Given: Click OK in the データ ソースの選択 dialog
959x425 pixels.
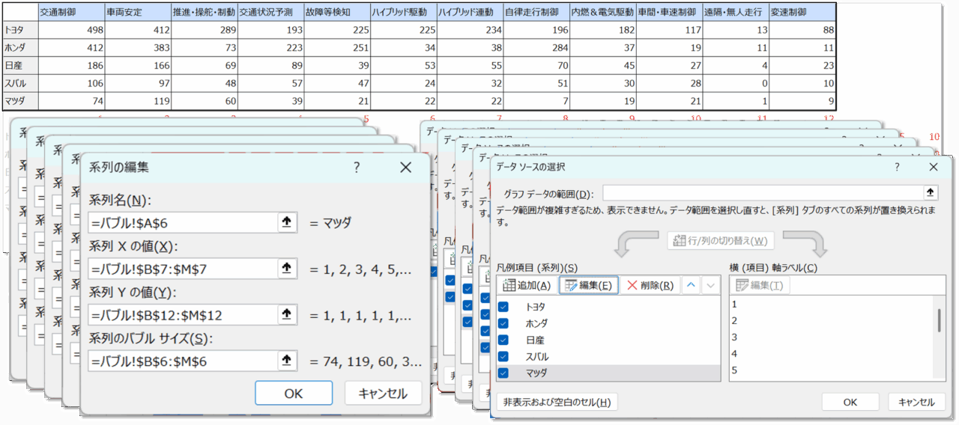Looking at the screenshot, I should (x=850, y=402).
